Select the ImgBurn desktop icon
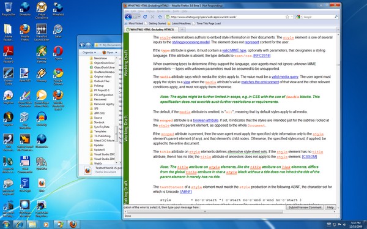Image resolution: width=367 pixels, height=229 pixels. pyautogui.click(x=9, y=97)
